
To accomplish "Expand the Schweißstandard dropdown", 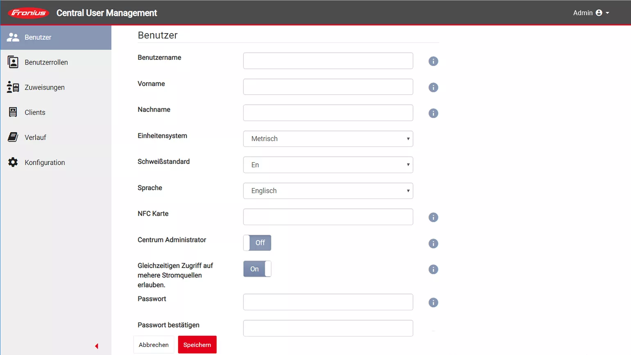I will pyautogui.click(x=328, y=165).
